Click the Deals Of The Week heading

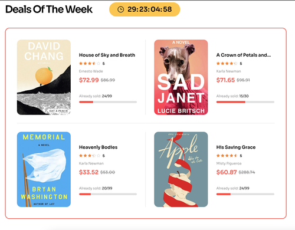49,9
